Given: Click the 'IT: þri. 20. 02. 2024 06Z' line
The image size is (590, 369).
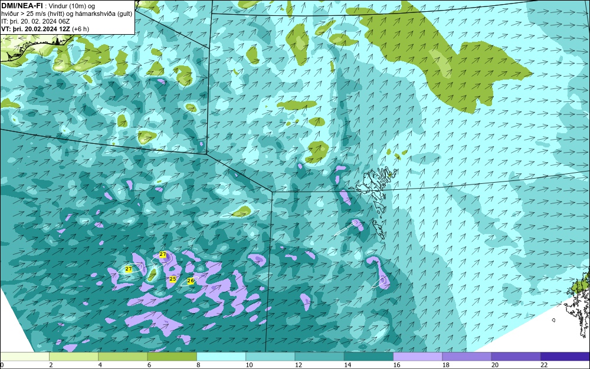Looking at the screenshot, I should pos(35,21).
